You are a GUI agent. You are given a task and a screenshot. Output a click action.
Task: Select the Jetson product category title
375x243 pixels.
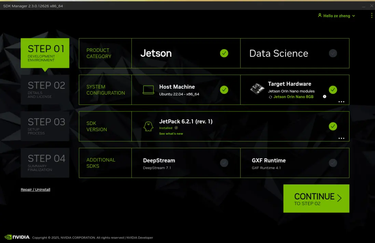point(156,53)
